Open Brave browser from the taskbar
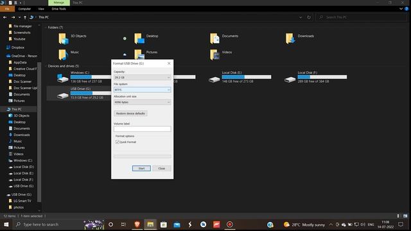This screenshot has height=231, width=411. pos(137,225)
